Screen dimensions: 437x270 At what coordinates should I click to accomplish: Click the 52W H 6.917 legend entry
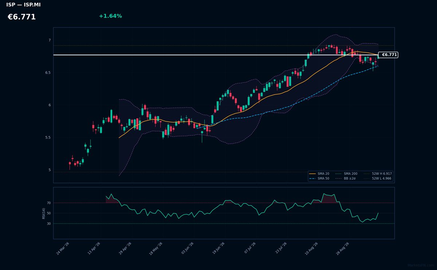(377, 174)
